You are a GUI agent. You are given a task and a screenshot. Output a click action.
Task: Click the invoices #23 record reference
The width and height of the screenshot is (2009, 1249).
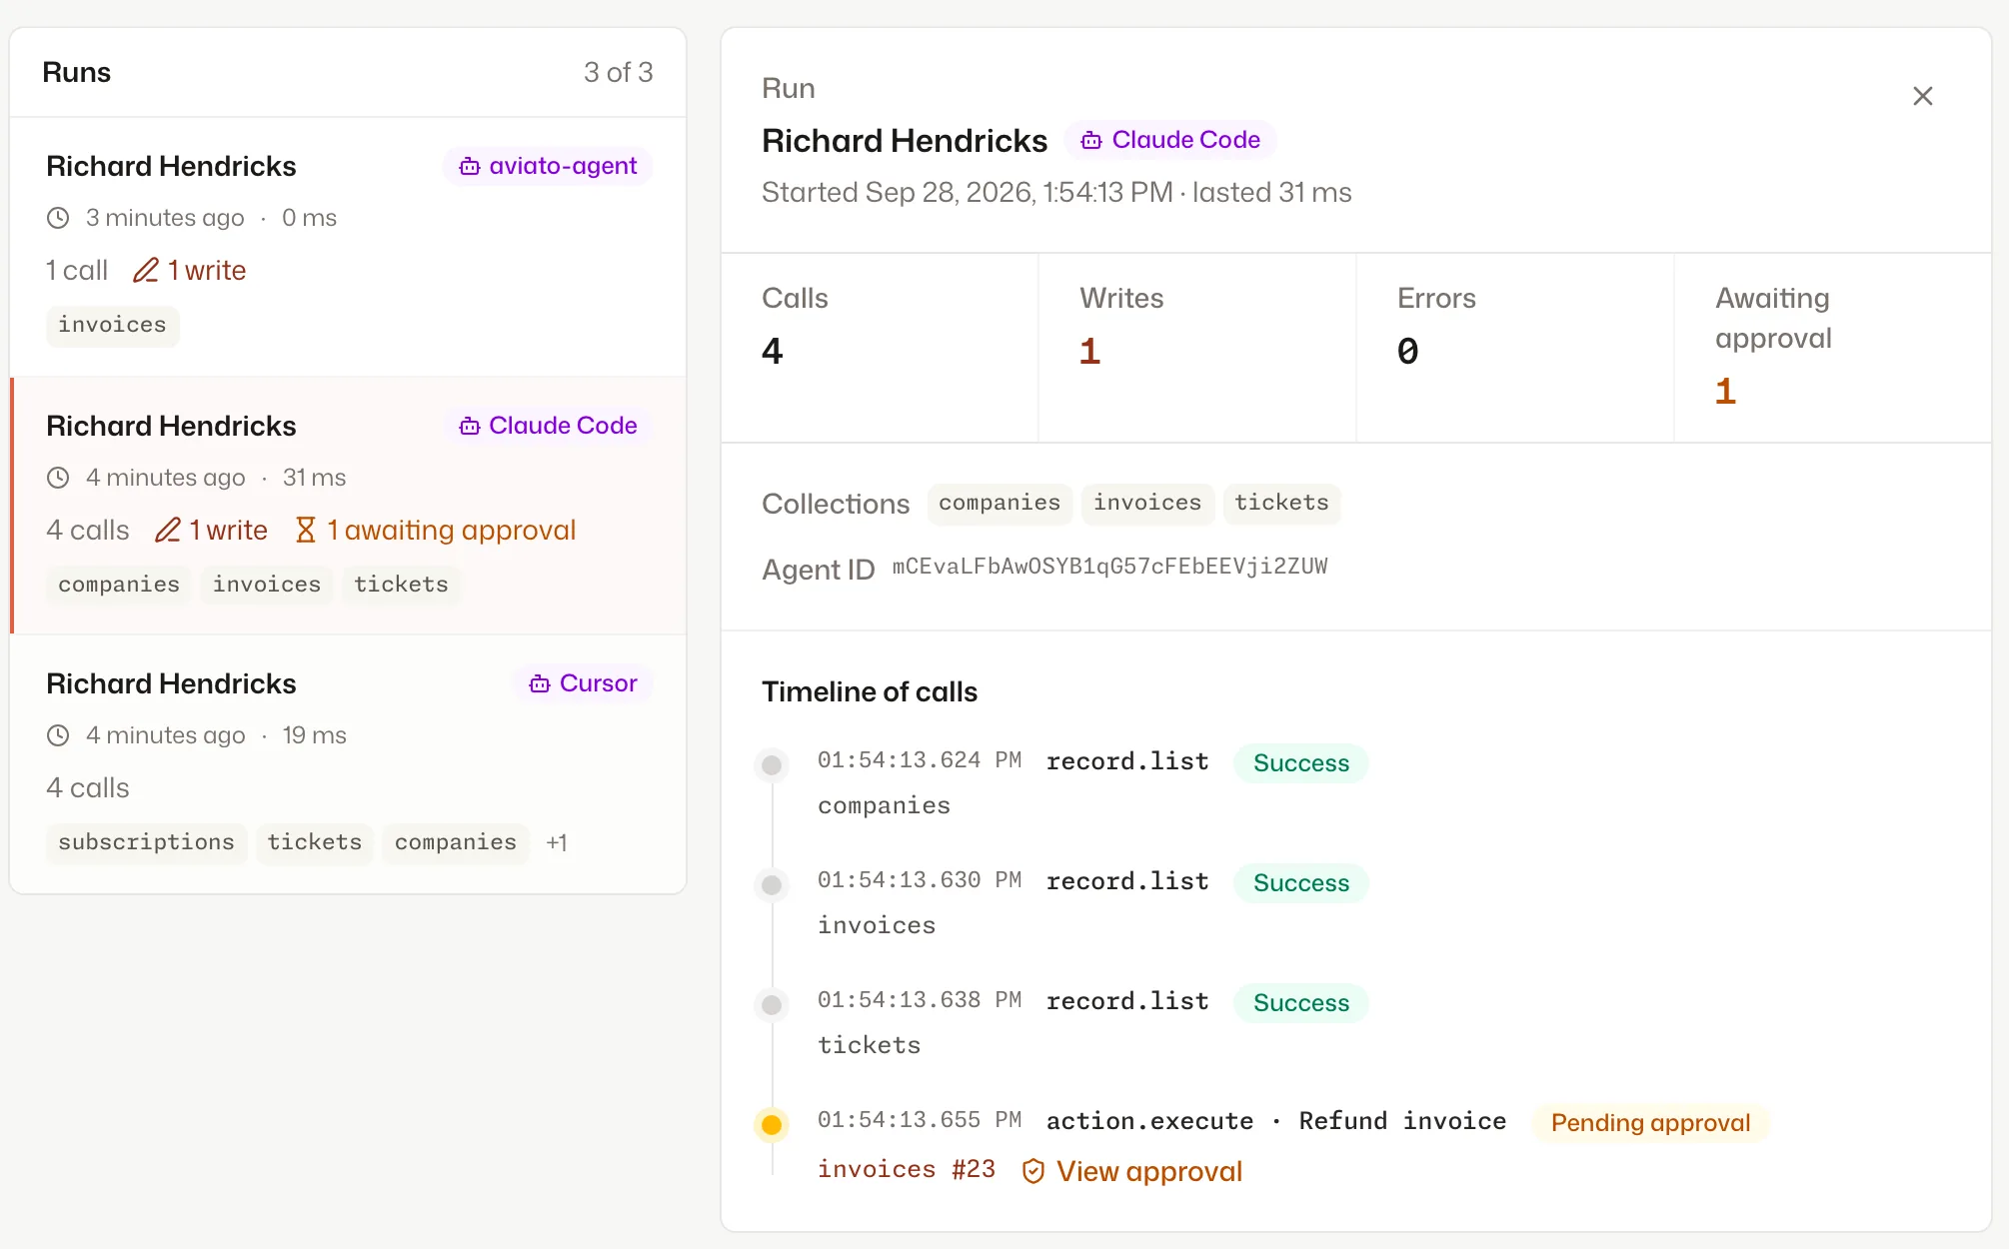coord(907,1170)
